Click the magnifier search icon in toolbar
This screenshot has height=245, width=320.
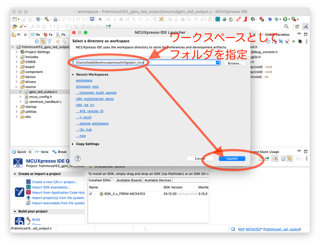(x=286, y=27)
